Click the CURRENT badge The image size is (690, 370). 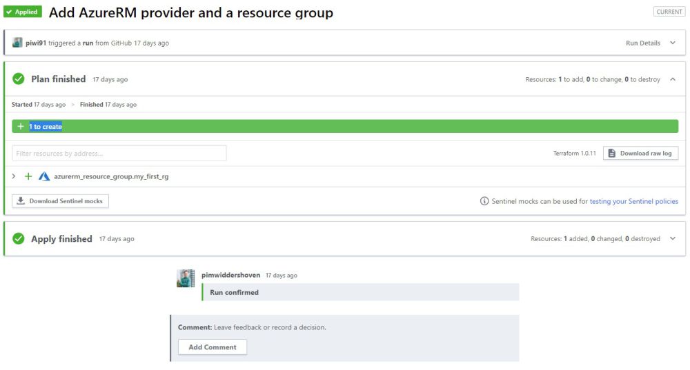point(669,12)
